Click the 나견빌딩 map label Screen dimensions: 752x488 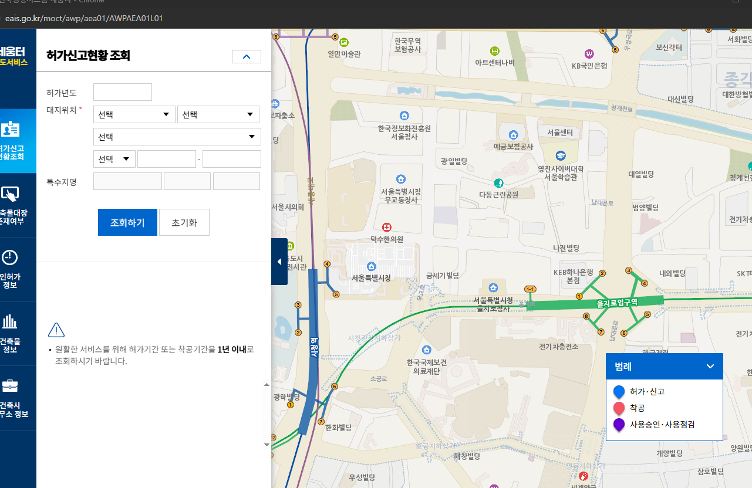566,248
